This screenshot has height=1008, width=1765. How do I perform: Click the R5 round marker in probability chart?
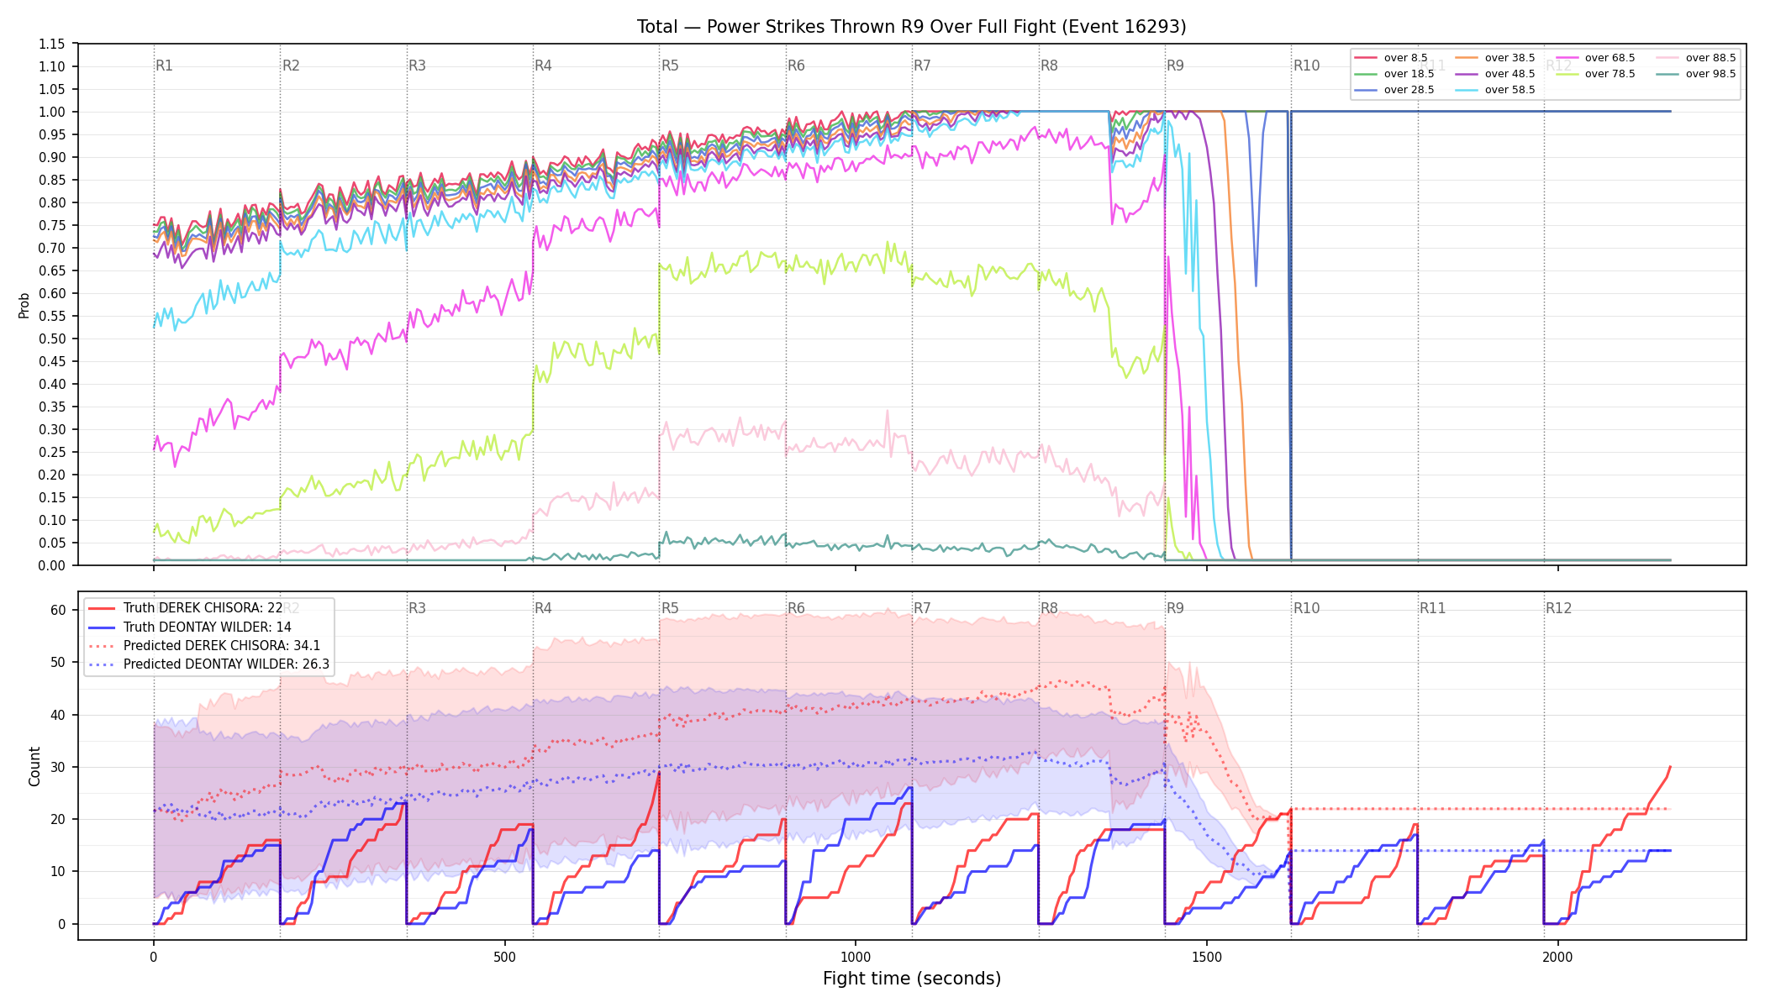(670, 66)
